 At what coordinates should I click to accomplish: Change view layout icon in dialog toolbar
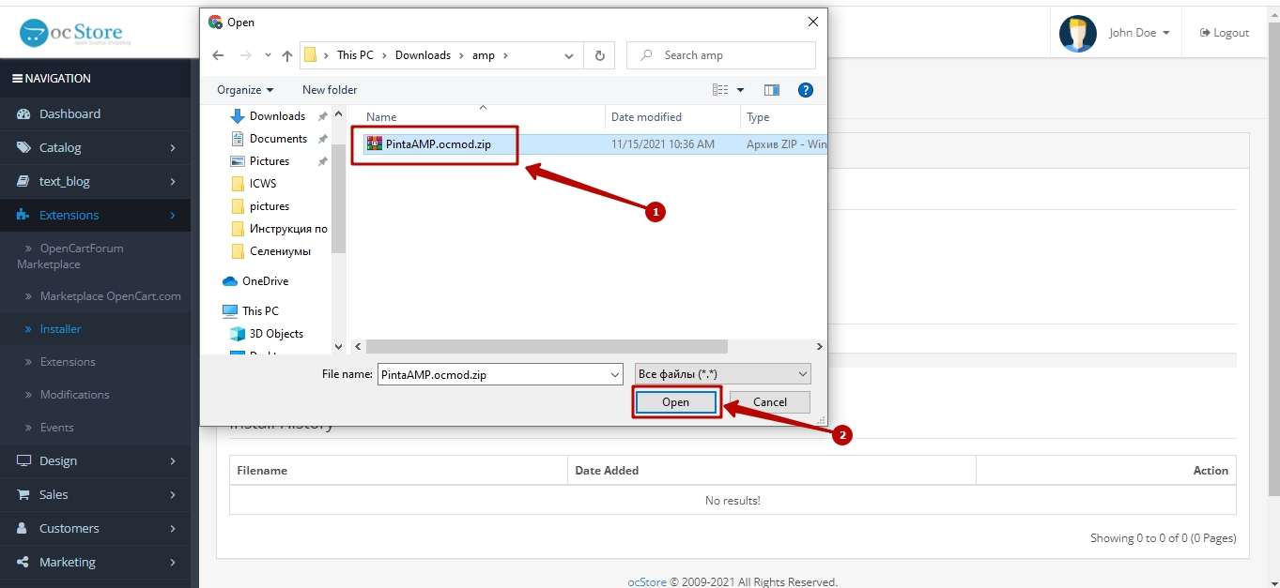pos(720,90)
